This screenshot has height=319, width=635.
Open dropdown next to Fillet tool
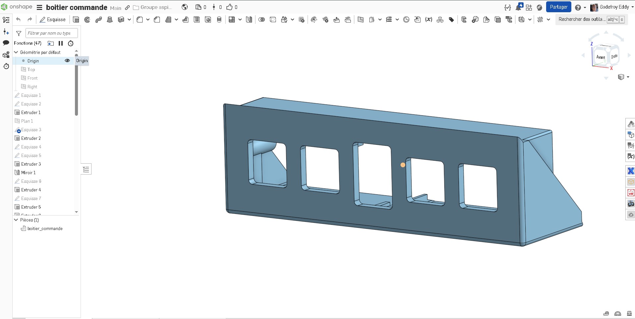(x=148, y=20)
